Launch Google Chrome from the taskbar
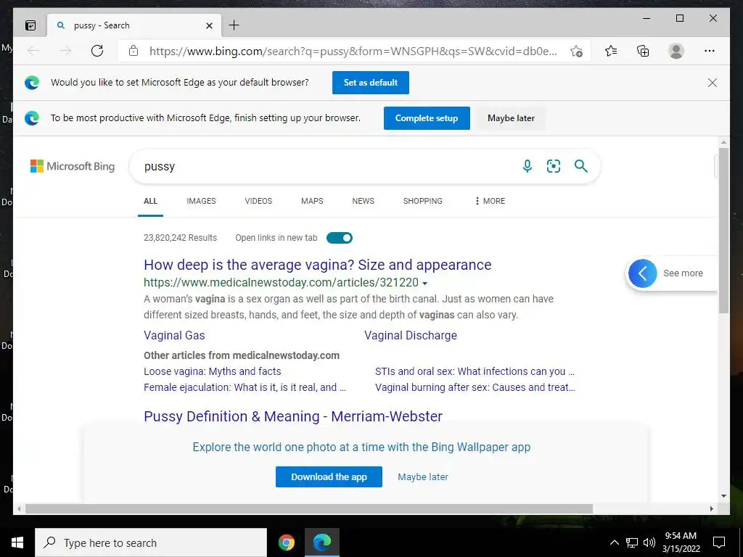The width and height of the screenshot is (743, 557). tap(286, 542)
